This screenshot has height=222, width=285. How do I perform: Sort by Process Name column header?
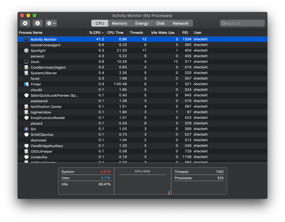pyautogui.click(x=49, y=33)
